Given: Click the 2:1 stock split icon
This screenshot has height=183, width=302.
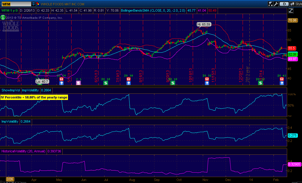Looking at the screenshot, I should click(x=78, y=83).
